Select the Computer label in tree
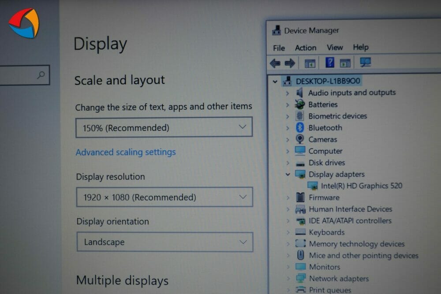The height and width of the screenshot is (294, 441). coord(325,151)
